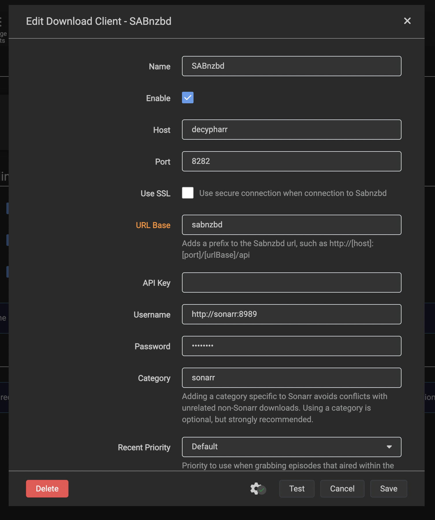Close the Edit Download Client dialog
The height and width of the screenshot is (520, 435).
pyautogui.click(x=407, y=21)
